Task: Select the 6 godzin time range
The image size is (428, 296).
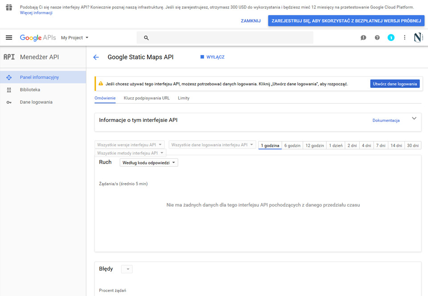Action: tap(292, 145)
